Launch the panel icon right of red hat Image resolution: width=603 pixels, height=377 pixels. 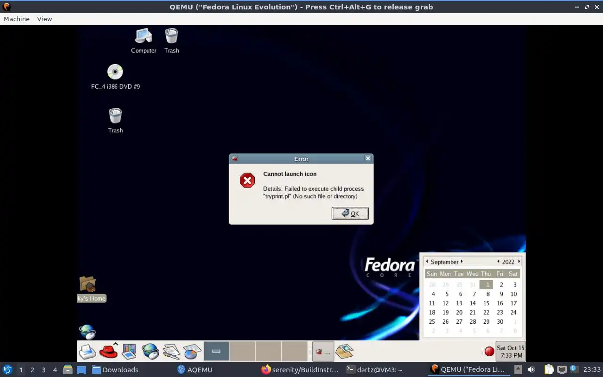(129, 352)
